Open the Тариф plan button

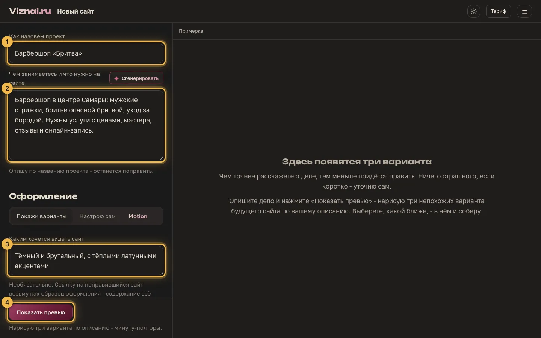(499, 11)
